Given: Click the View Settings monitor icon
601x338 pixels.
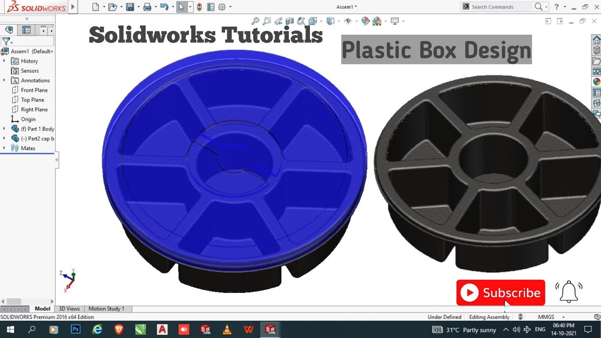Looking at the screenshot, I should (394, 21).
